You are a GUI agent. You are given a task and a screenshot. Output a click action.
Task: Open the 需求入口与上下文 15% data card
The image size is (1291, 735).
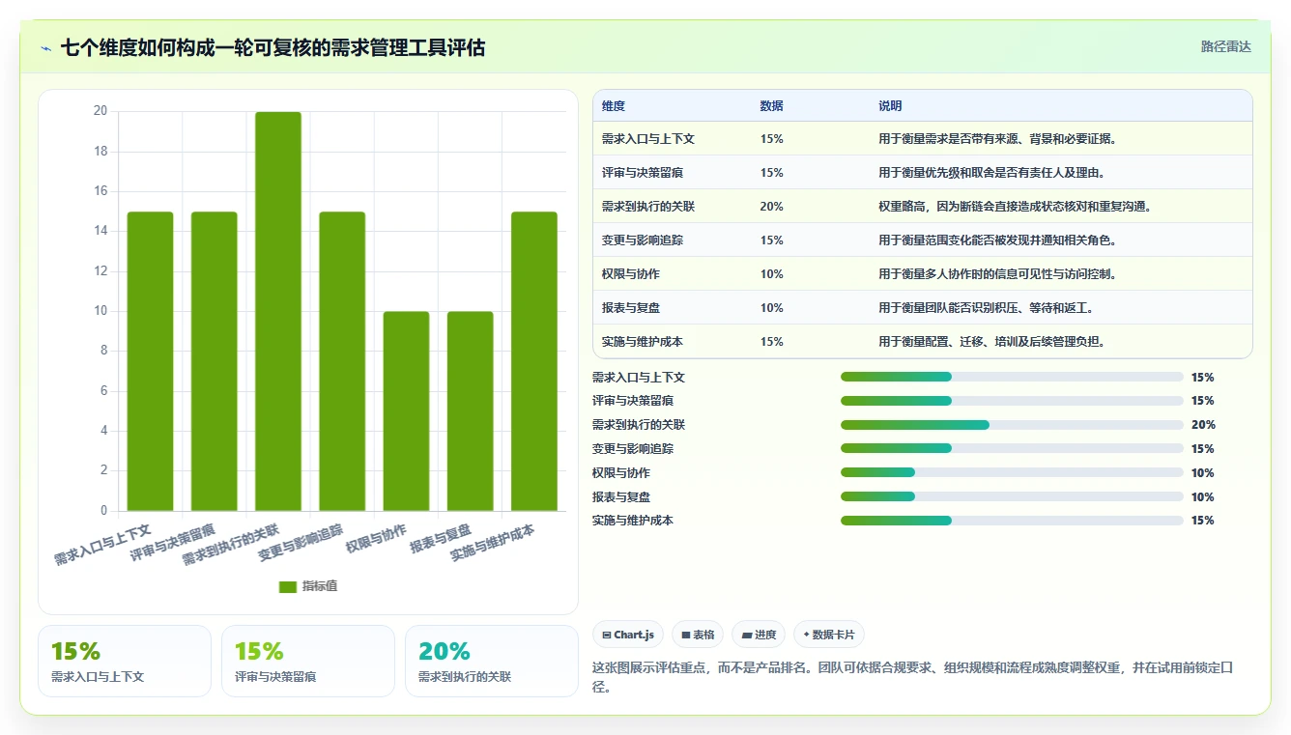[125, 661]
